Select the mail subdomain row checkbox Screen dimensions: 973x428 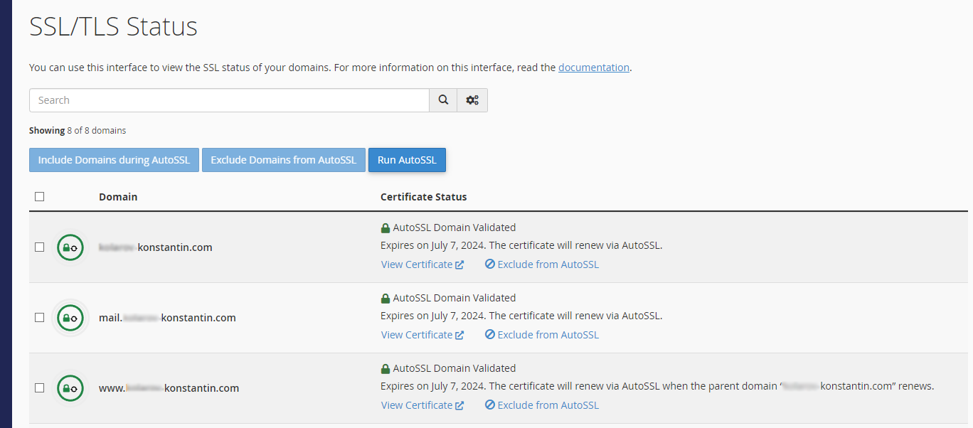[40, 318]
